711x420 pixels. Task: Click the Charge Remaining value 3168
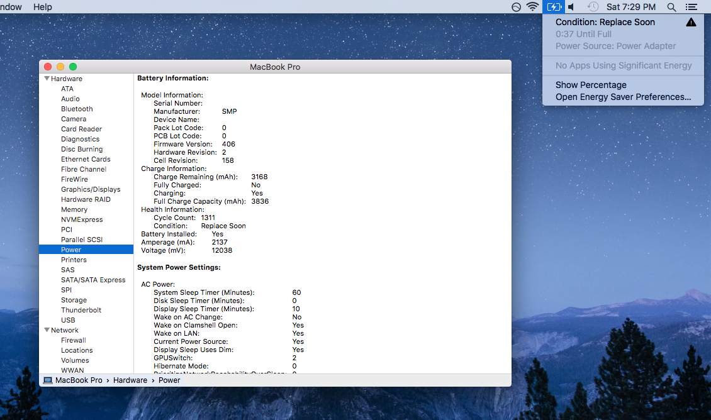pos(259,177)
